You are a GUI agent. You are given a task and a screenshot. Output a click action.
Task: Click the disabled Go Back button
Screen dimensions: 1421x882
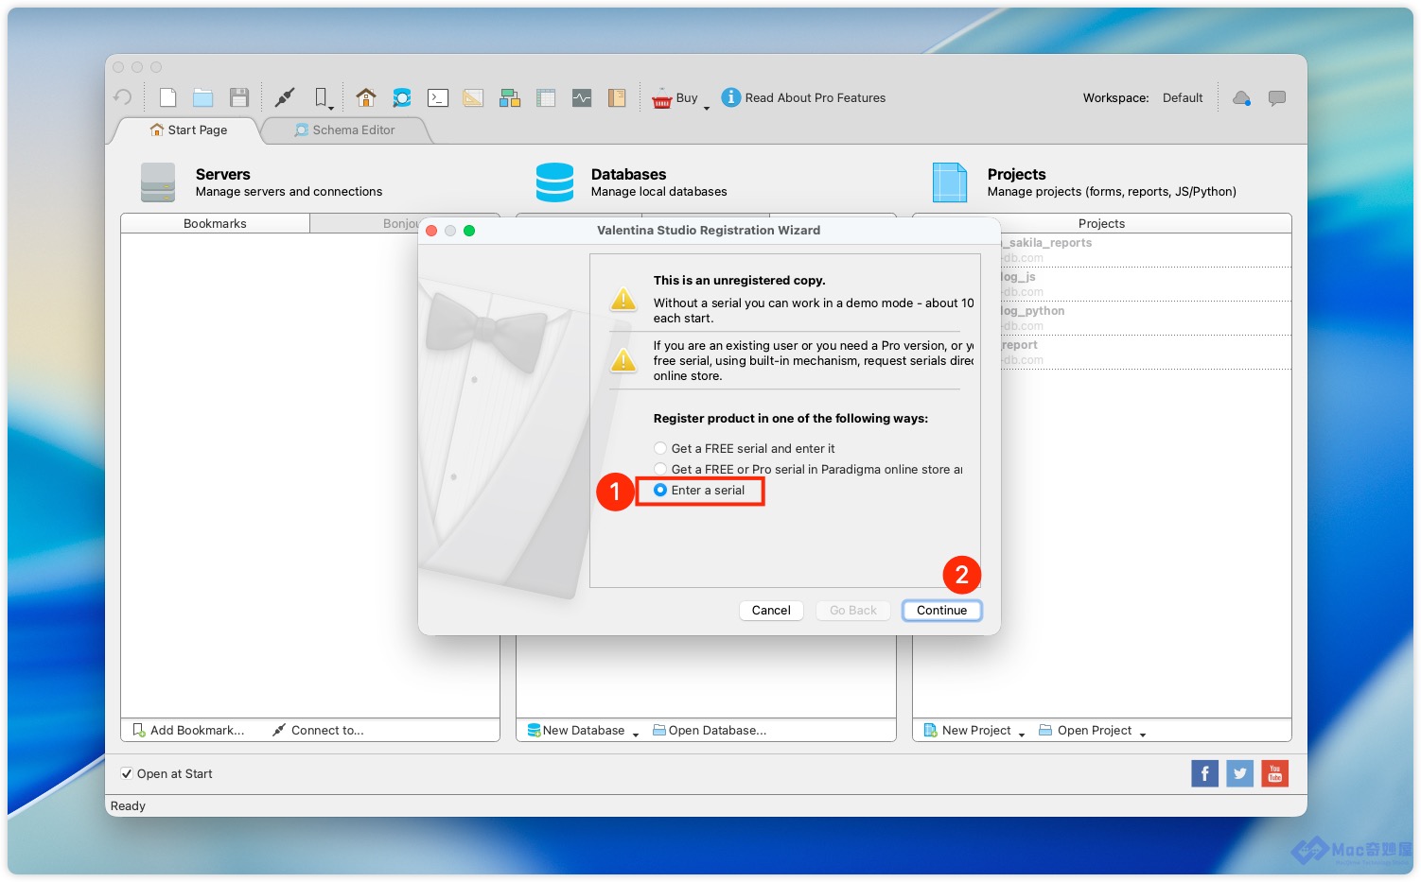click(x=853, y=611)
